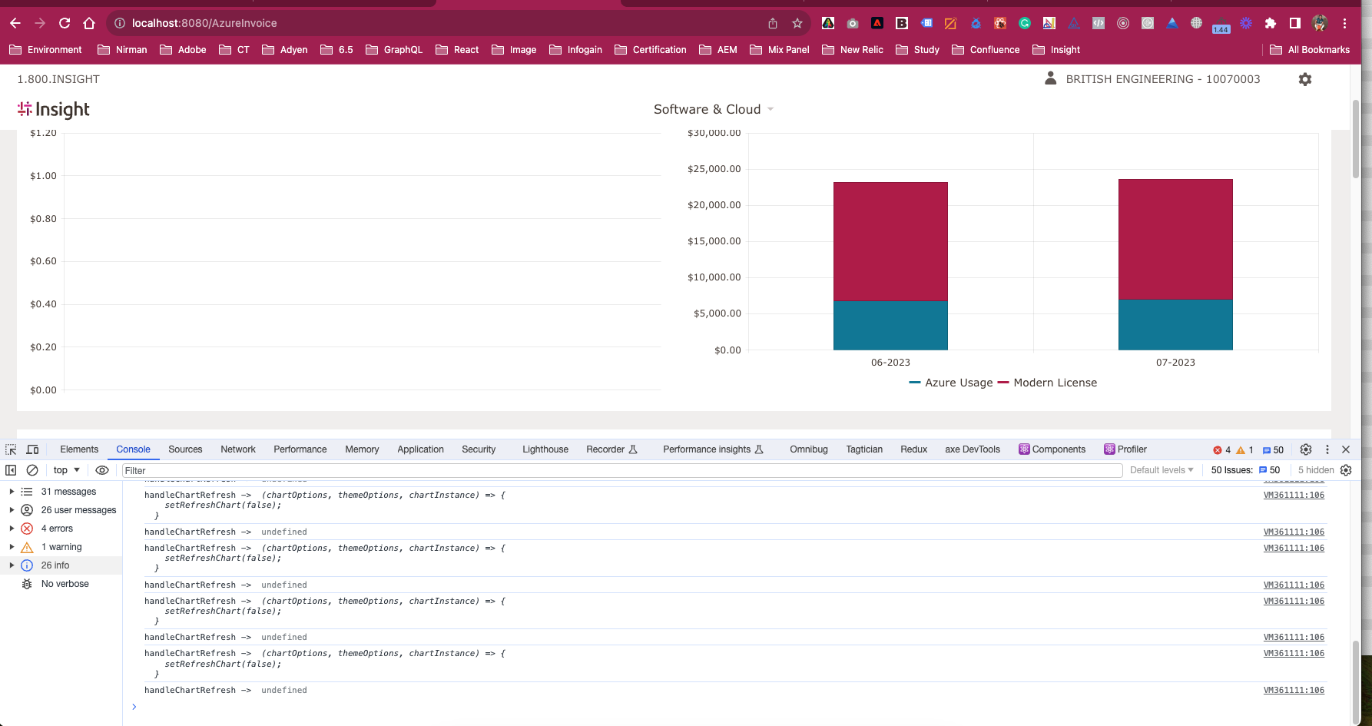
Task: Share this page from the address bar
Action: click(x=773, y=23)
